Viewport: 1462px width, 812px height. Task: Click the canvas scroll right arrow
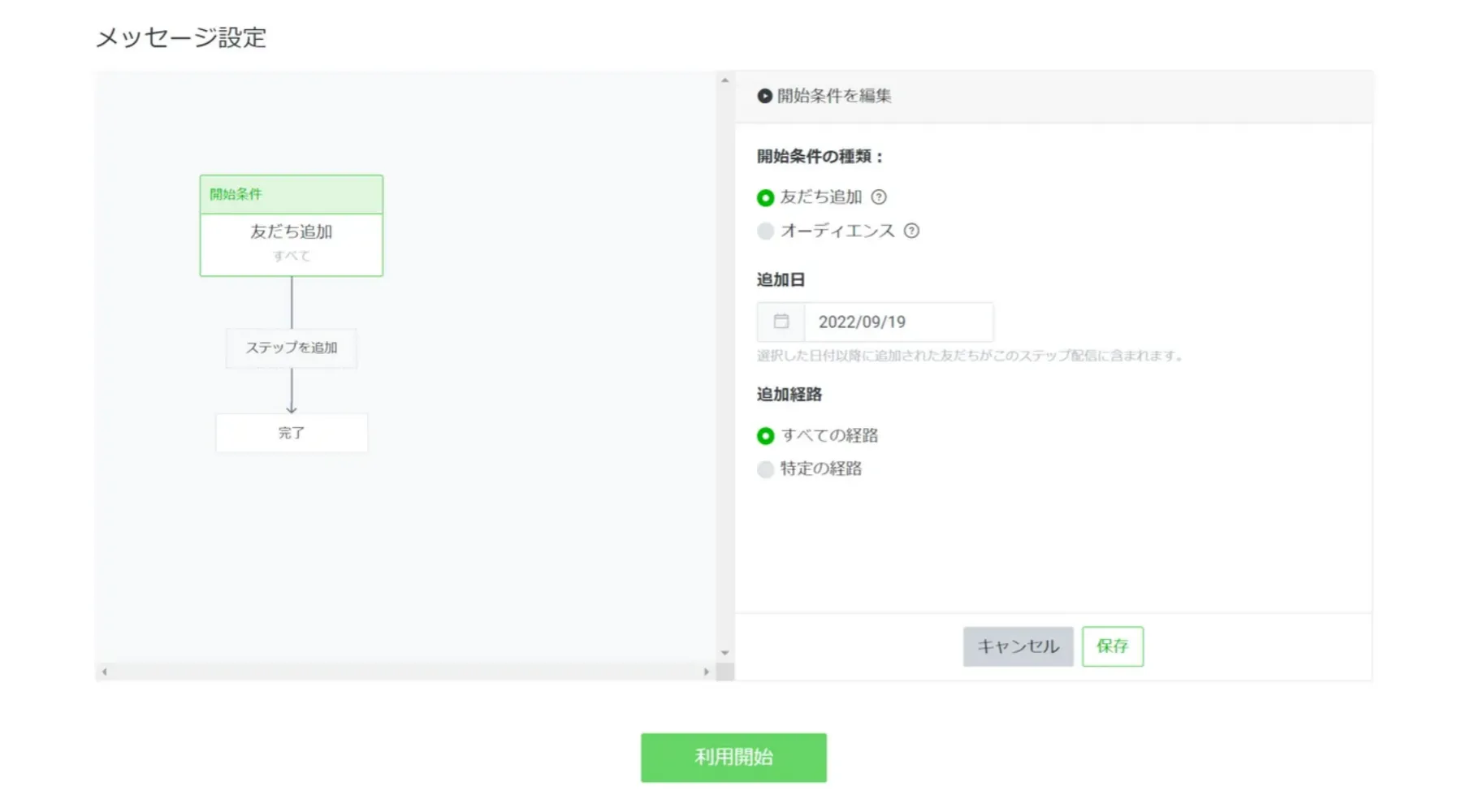(x=706, y=672)
